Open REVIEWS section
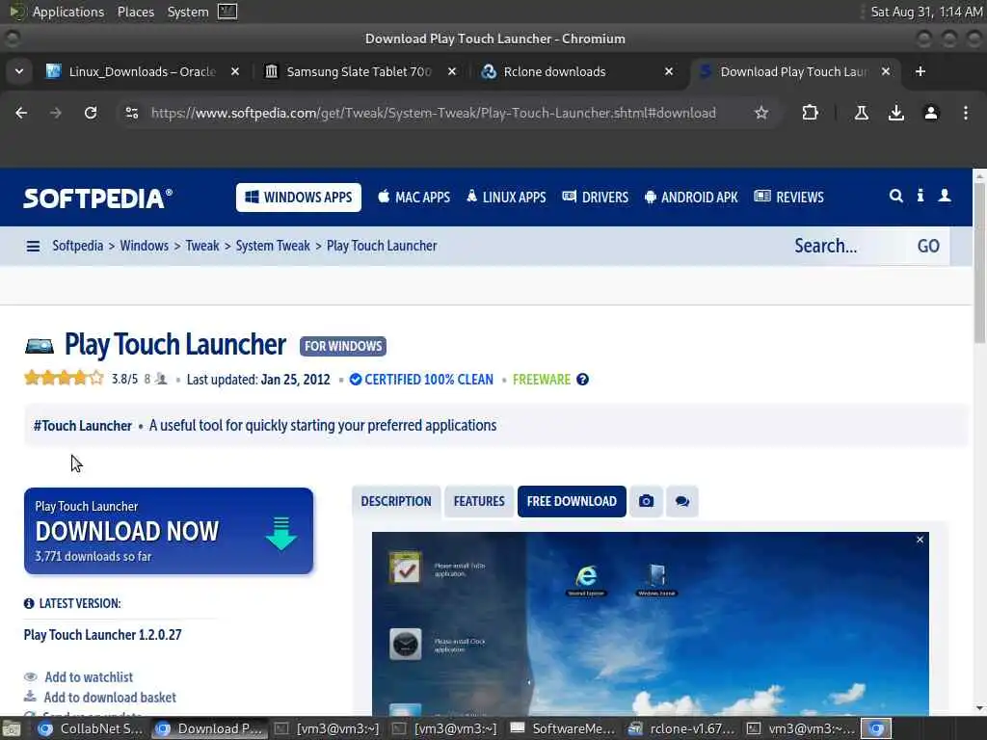The height and width of the screenshot is (740, 987). [788, 197]
